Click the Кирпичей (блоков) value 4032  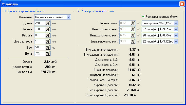tap(132, 85)
